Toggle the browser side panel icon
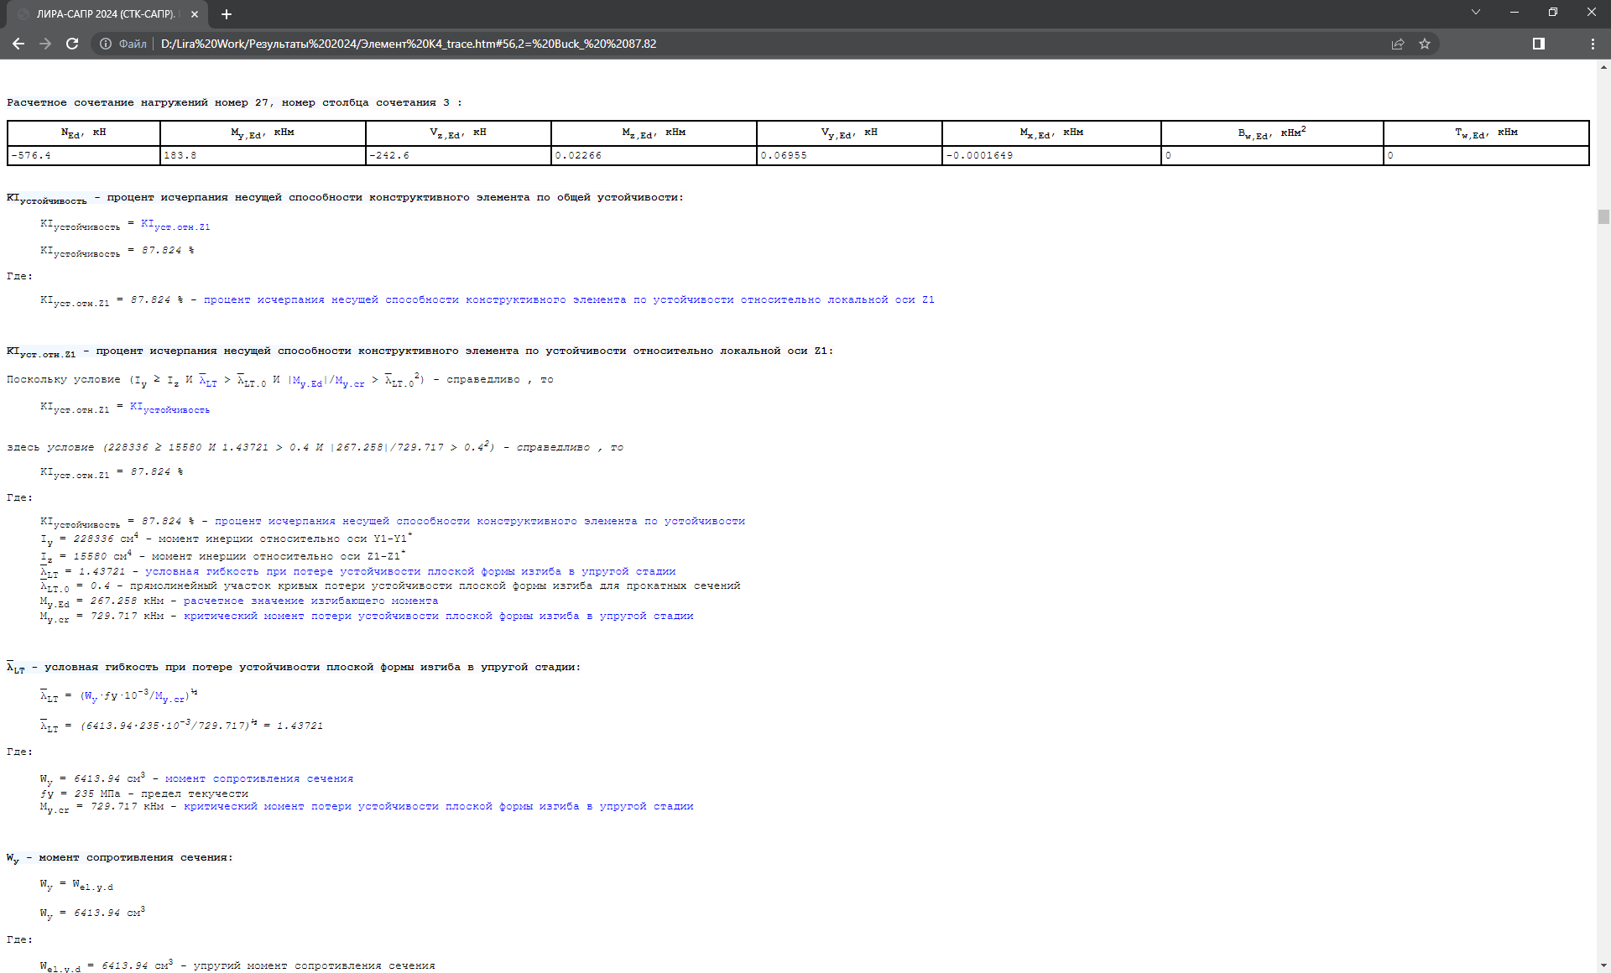Image resolution: width=1611 pixels, height=973 pixels. (x=1538, y=44)
